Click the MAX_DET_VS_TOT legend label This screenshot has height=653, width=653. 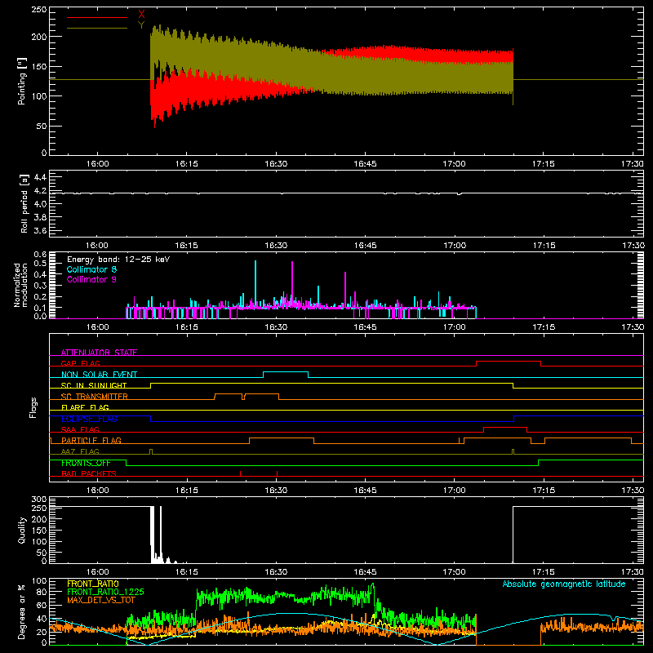tap(101, 600)
